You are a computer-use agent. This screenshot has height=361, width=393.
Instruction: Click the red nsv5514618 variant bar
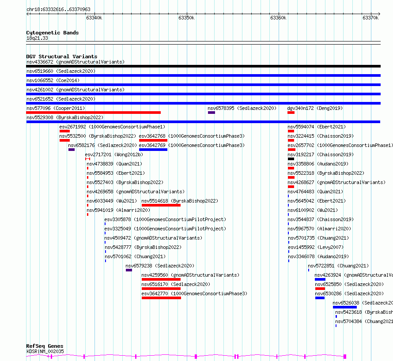tap(161, 205)
